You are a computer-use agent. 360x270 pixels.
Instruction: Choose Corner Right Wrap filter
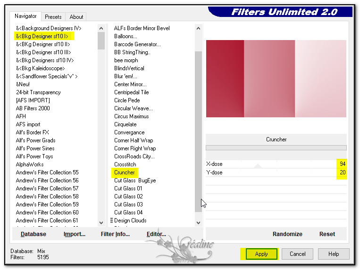click(x=135, y=148)
